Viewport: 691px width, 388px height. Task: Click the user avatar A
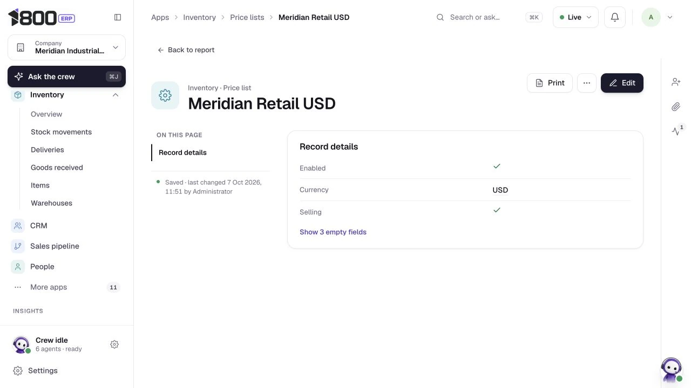pos(651,17)
